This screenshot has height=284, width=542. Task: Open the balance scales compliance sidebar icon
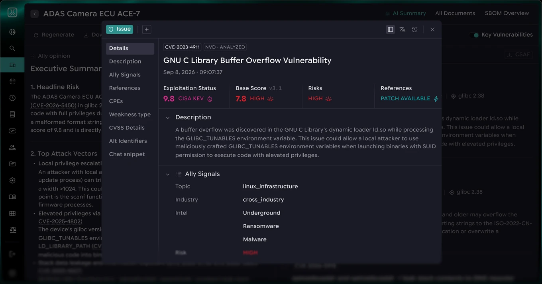[x=12, y=230]
